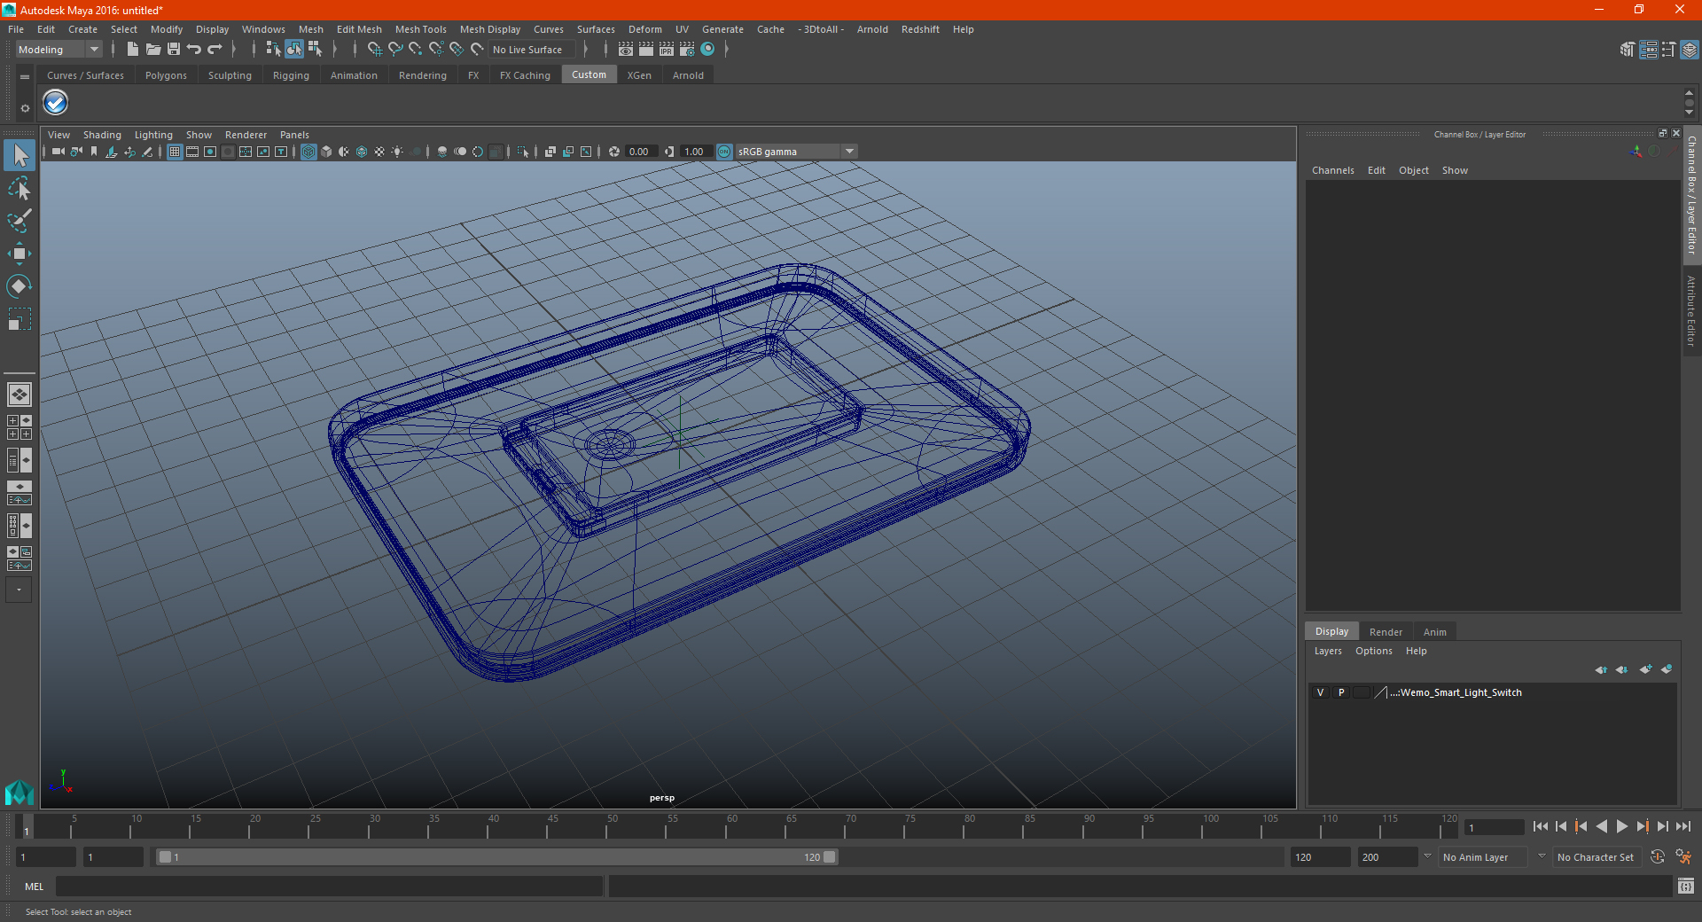
Task: Move selected layer down icon
Action: pyautogui.click(x=1622, y=669)
